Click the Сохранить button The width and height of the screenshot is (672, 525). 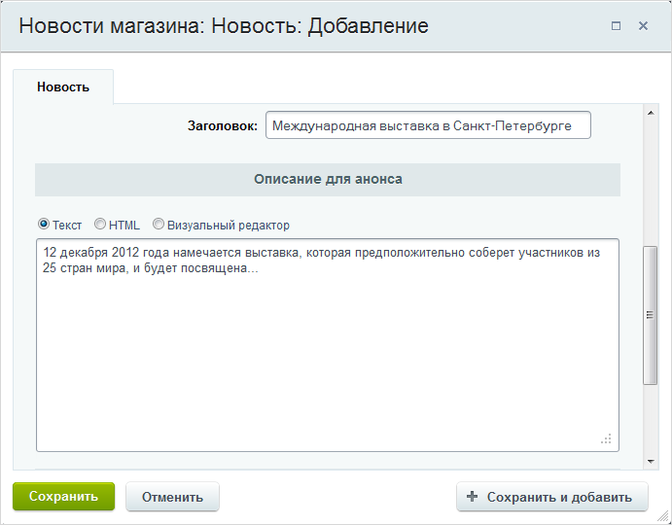point(64,496)
